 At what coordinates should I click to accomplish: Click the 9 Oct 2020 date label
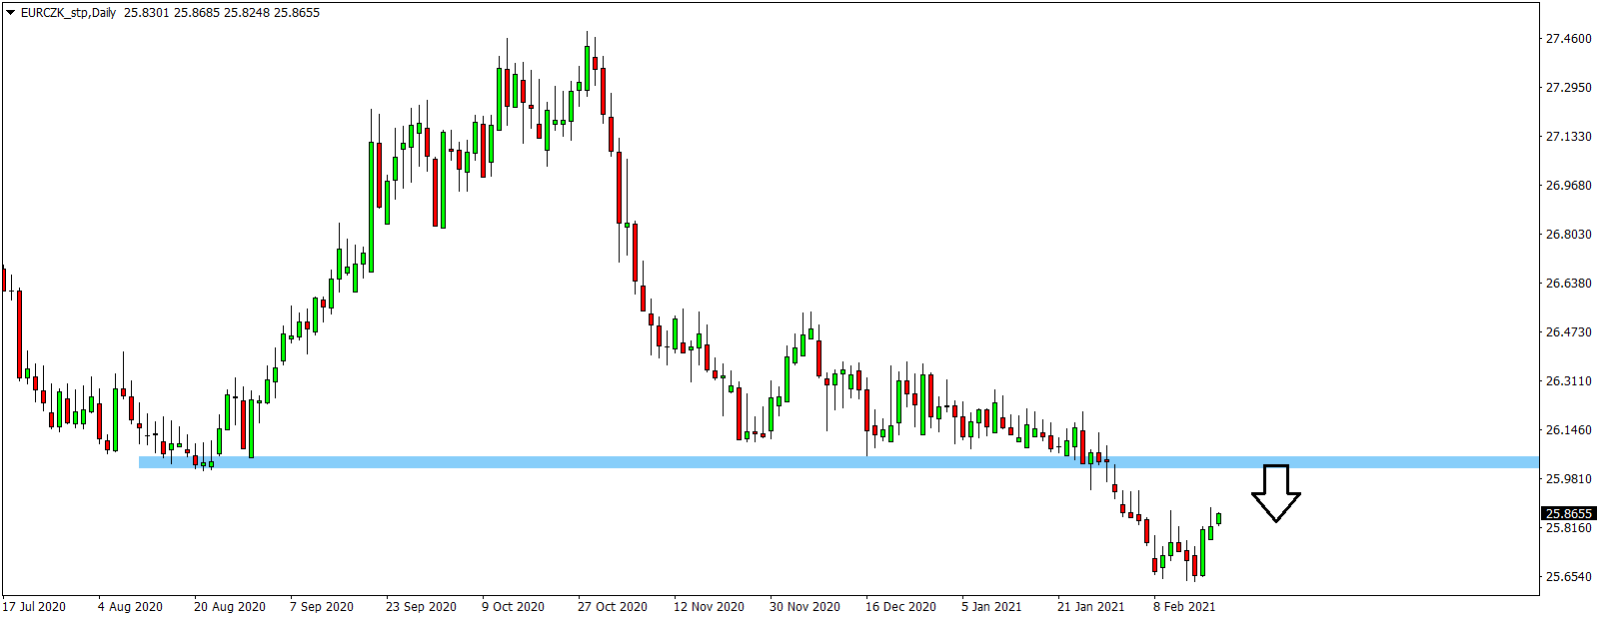pyautogui.click(x=513, y=607)
